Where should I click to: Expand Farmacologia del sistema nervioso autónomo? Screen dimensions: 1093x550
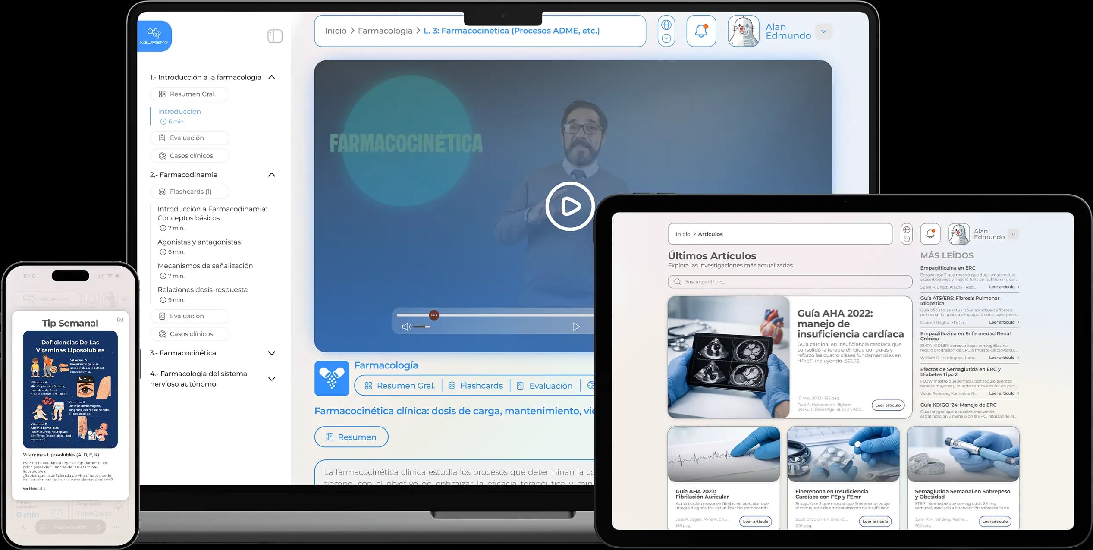click(272, 379)
